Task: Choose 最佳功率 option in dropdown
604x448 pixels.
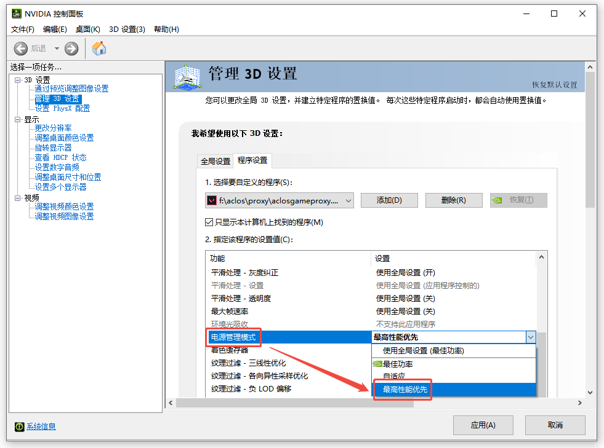Action: 454,364
